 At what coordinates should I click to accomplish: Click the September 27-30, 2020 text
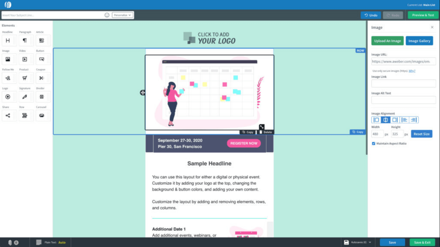coord(180,141)
